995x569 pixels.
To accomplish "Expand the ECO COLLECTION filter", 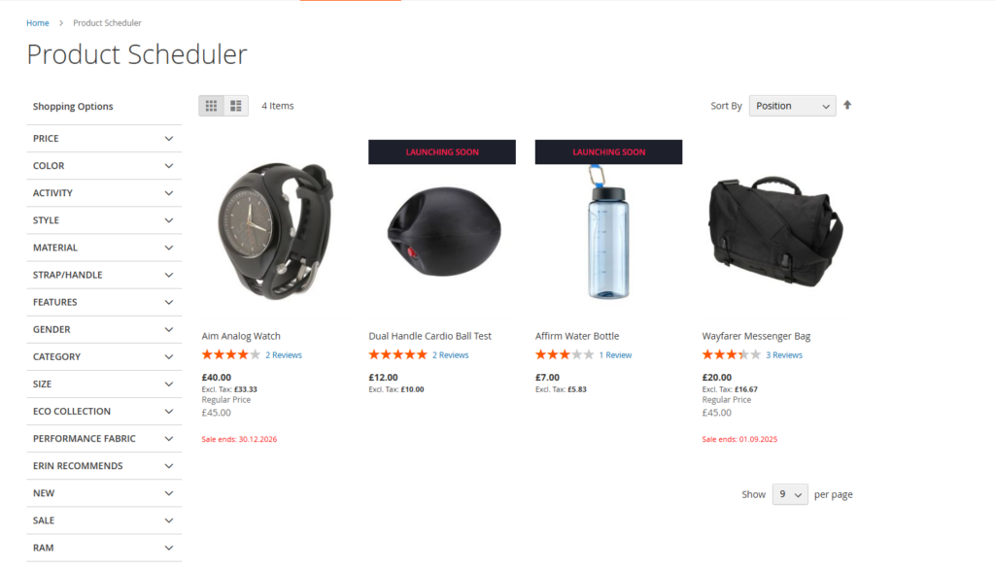I will (104, 411).
